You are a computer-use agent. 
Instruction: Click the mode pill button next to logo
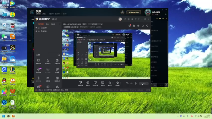click(54, 19)
